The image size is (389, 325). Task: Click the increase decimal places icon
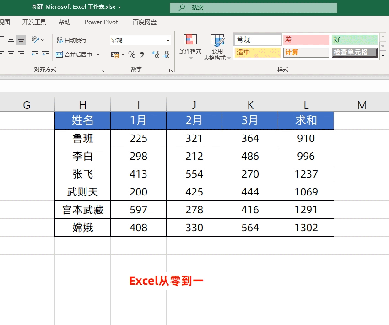tap(156, 55)
